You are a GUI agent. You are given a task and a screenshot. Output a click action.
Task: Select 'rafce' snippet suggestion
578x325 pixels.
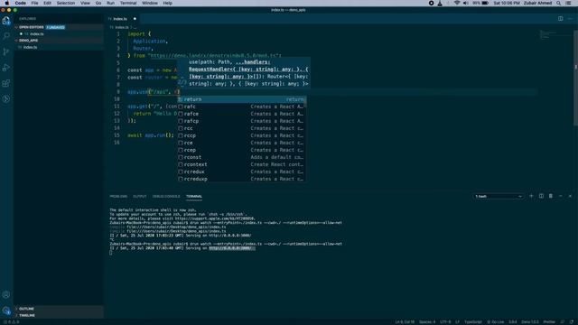(242, 114)
